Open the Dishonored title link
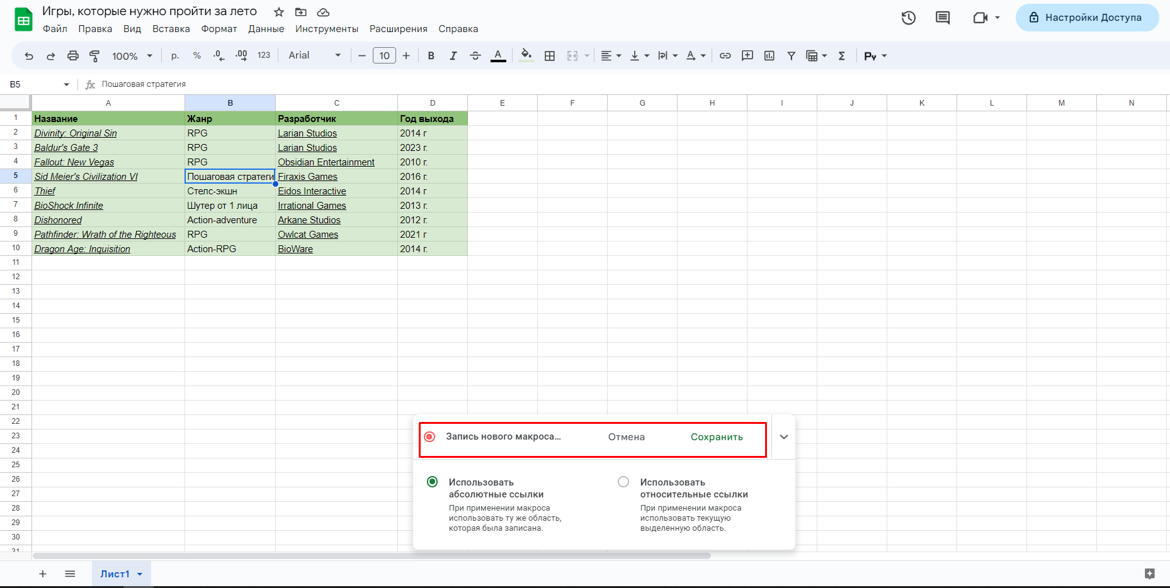 58,220
